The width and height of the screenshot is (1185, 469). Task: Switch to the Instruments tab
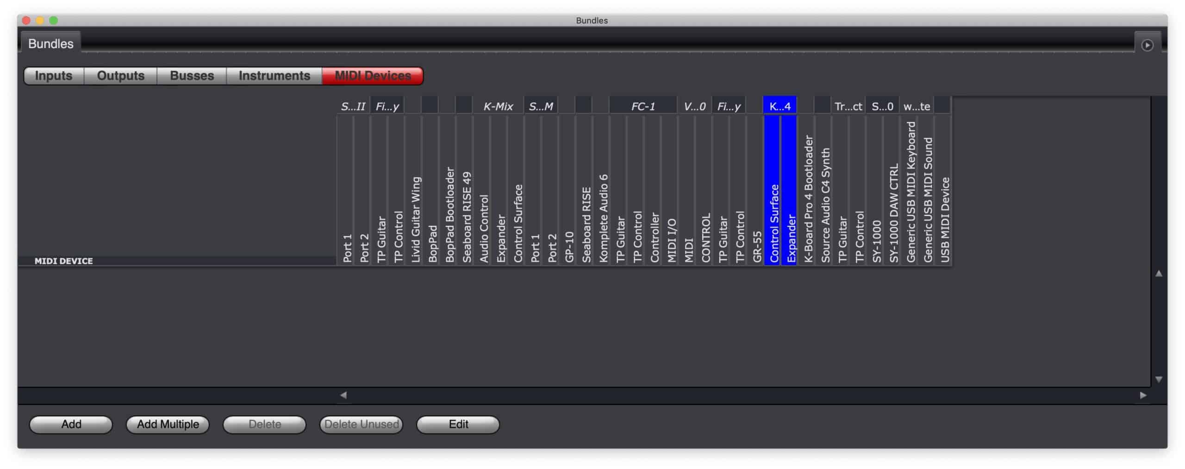274,75
